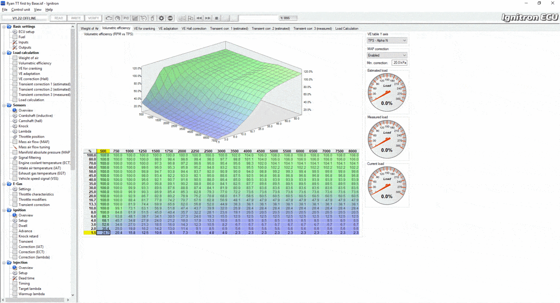Click the WRITE button
Viewport: 560px width, 303px height.
76,18
